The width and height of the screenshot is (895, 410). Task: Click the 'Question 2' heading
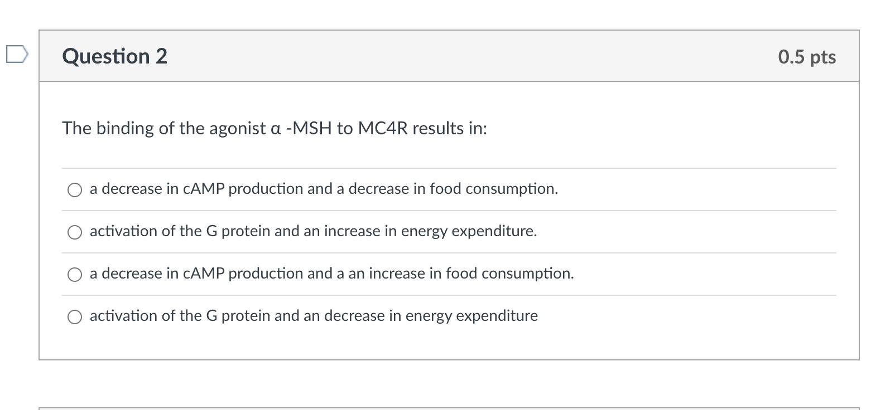click(115, 56)
